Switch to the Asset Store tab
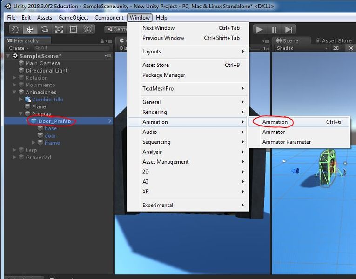Screen dimensions: 356x279 tap(334, 40)
